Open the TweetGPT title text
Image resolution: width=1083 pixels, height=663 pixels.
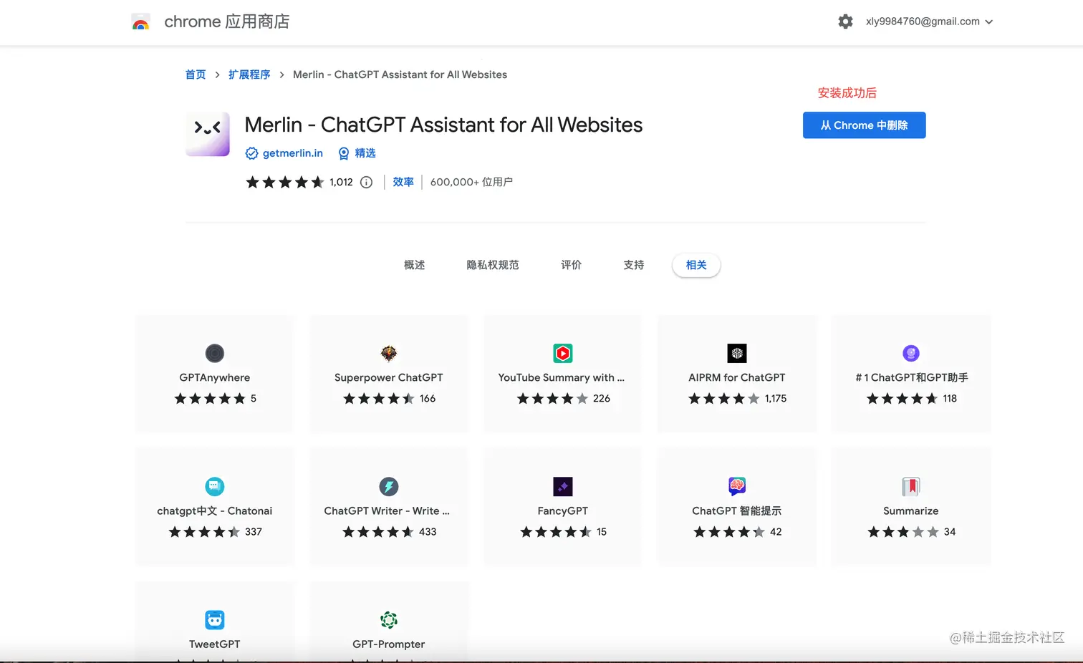[x=215, y=644]
